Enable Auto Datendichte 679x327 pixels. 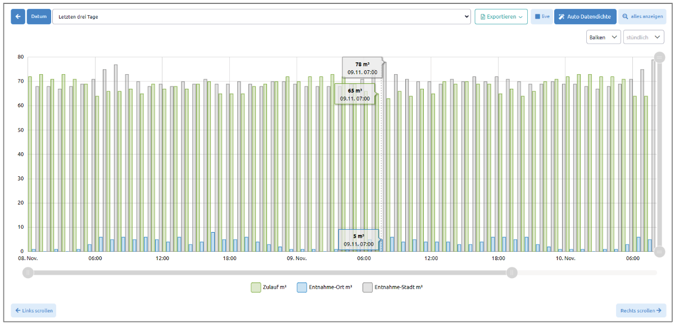click(x=585, y=17)
